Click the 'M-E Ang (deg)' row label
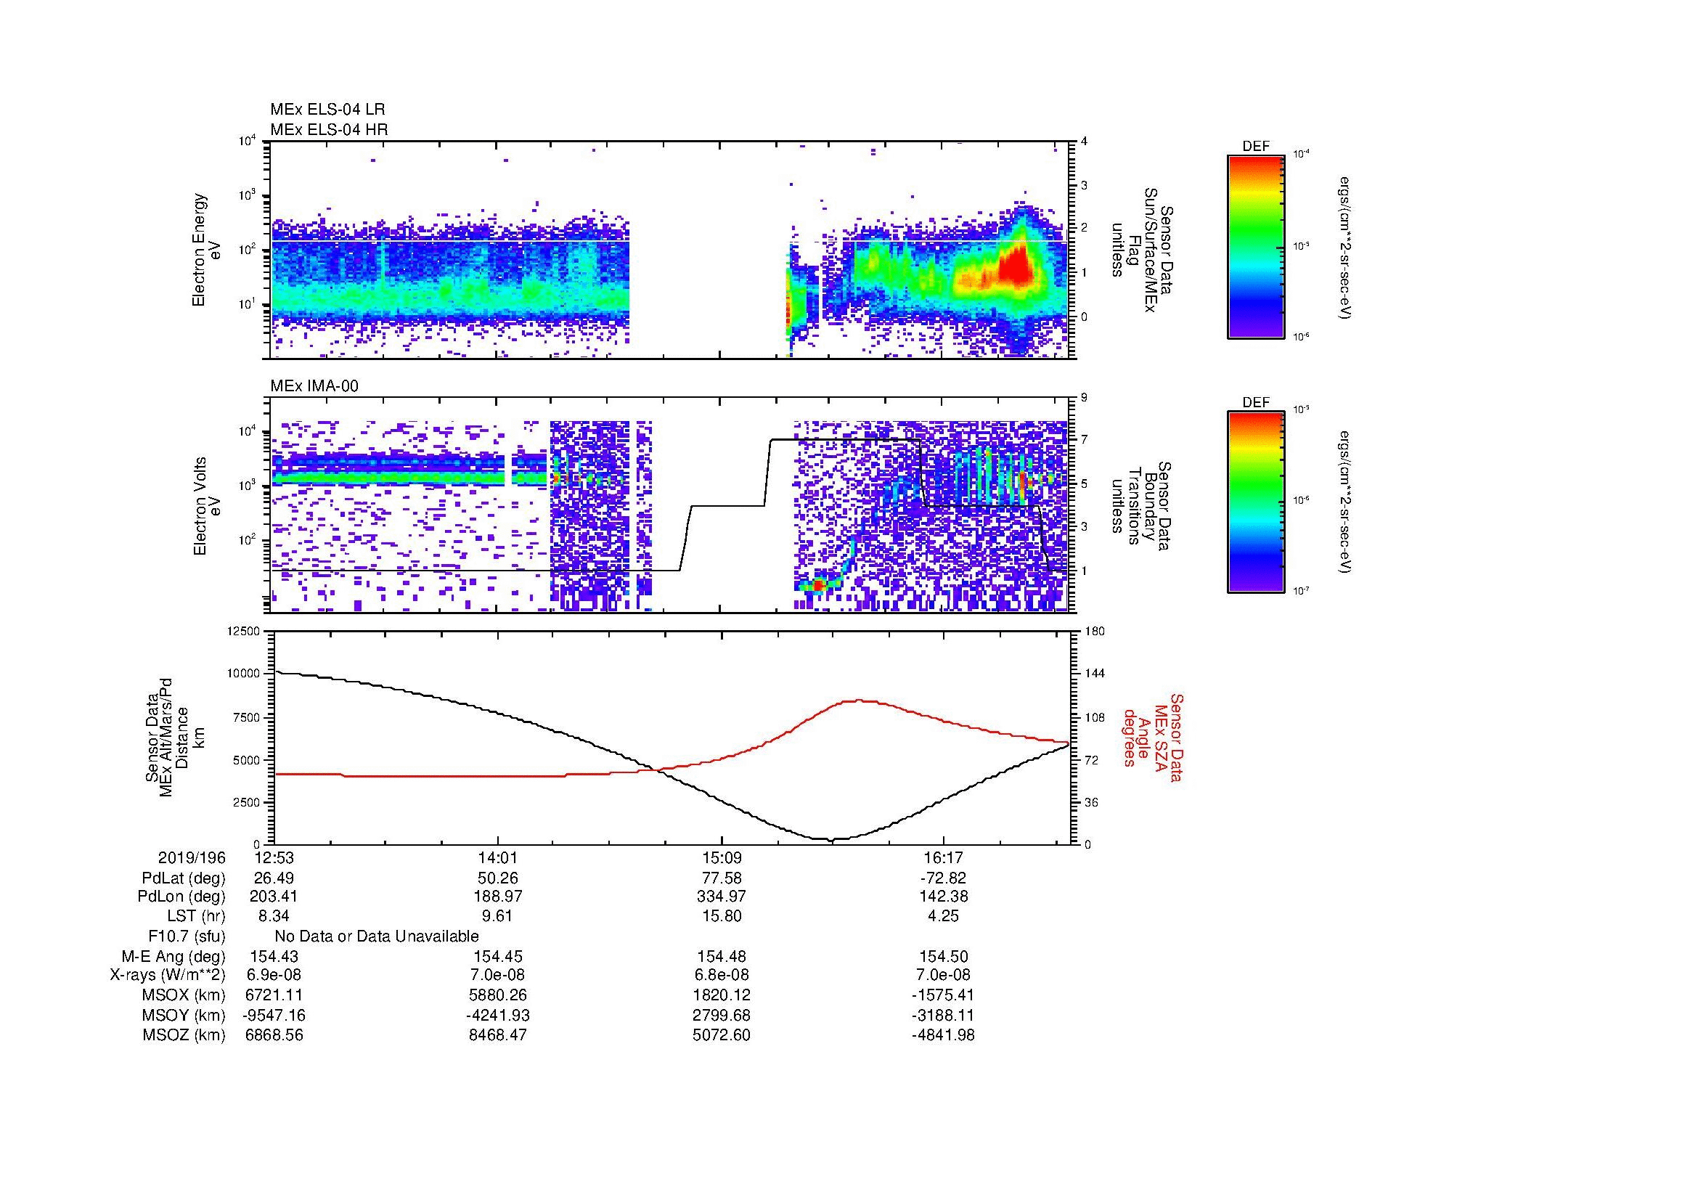 [173, 957]
